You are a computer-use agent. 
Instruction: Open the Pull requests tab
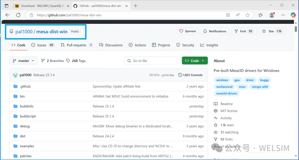[x=77, y=45]
